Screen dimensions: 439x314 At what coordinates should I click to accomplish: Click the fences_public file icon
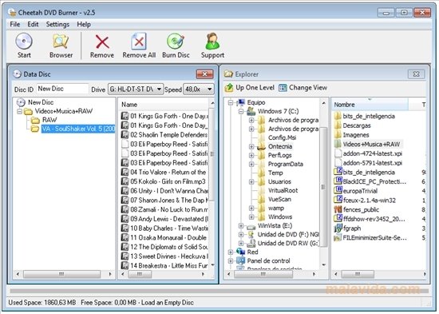point(338,209)
